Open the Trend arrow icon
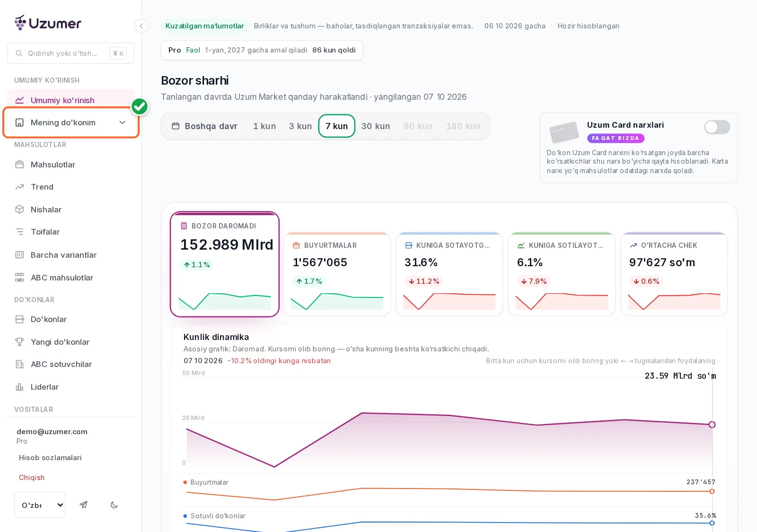757x532 pixels. coord(19,187)
